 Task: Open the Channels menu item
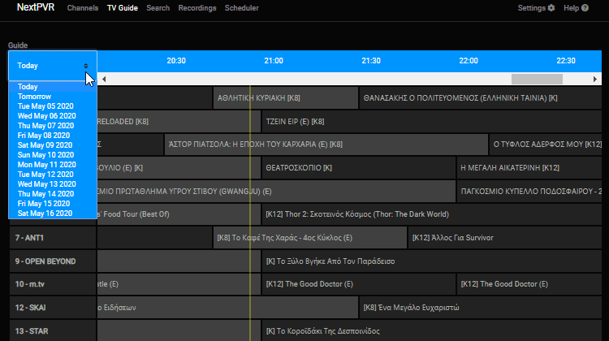(x=83, y=8)
